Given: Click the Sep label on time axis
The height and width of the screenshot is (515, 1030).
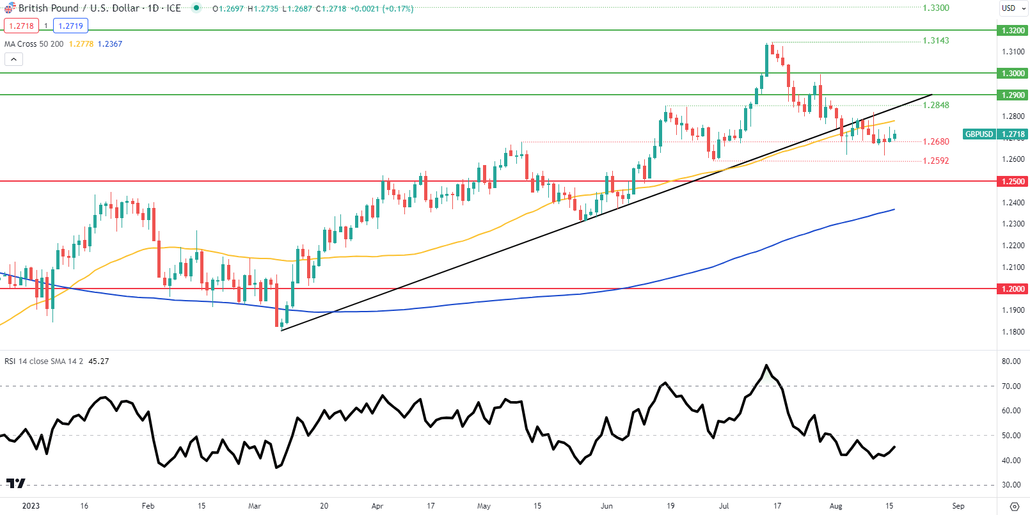Looking at the screenshot, I should click(958, 506).
